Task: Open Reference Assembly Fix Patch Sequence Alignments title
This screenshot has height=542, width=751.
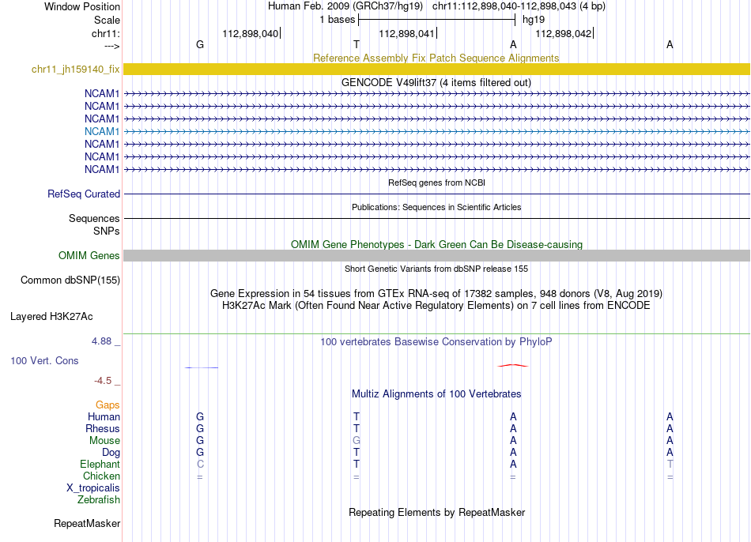Action: (x=436, y=58)
